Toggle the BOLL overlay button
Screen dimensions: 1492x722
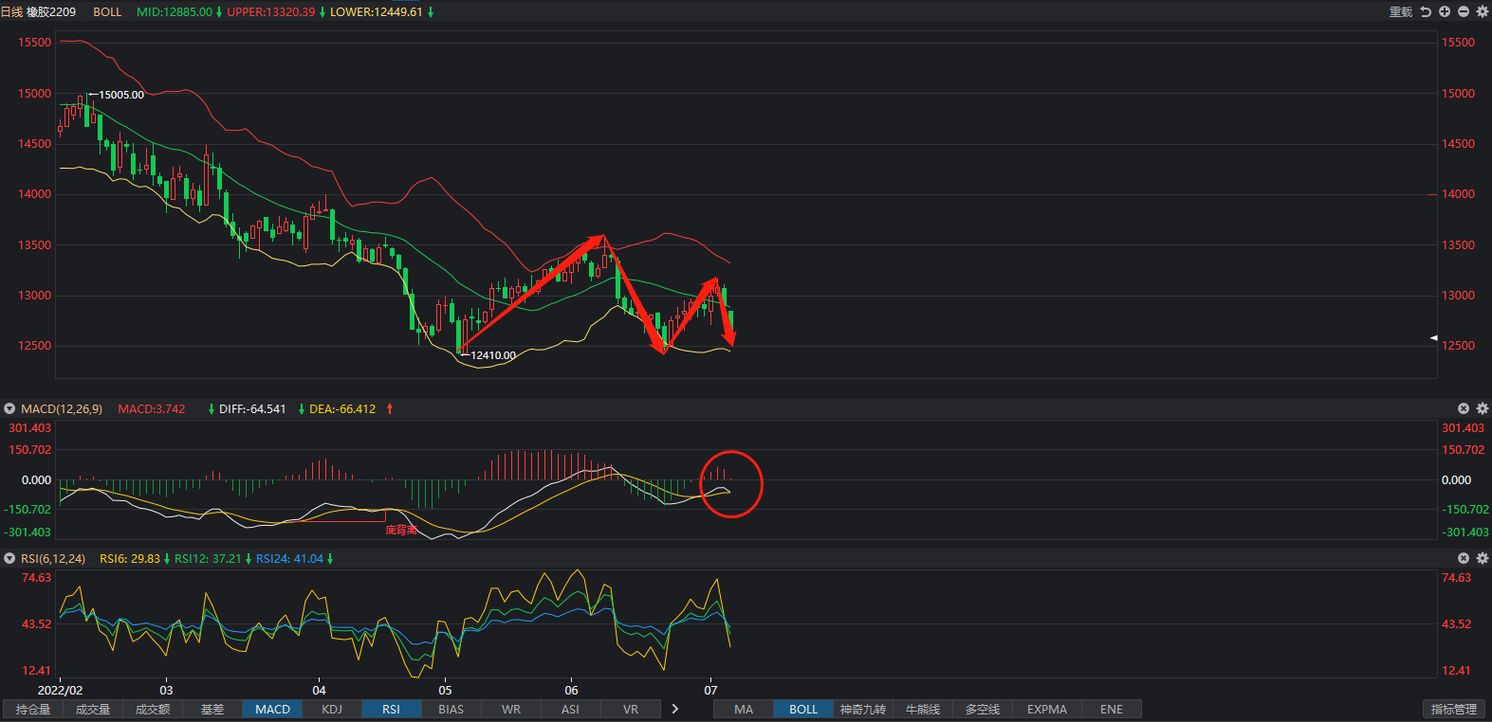point(803,709)
